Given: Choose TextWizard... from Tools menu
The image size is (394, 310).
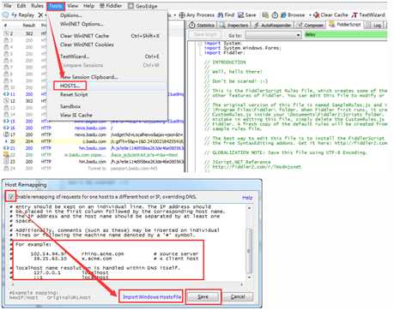Looking at the screenshot, I should coord(75,57).
